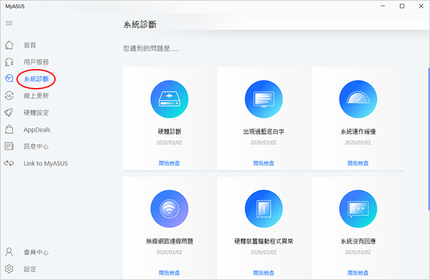The image size is (430, 280).
Task: Click the 硬體診斷 drive icon
Action: coord(169,99)
